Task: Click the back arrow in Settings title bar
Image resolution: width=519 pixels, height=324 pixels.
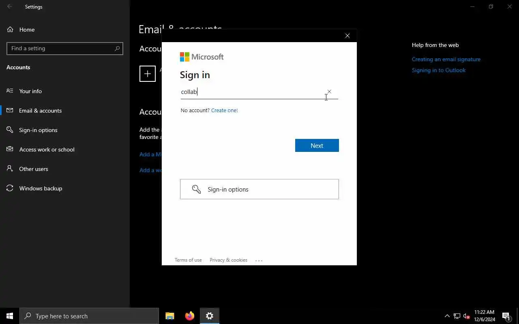Action: pos(9,6)
